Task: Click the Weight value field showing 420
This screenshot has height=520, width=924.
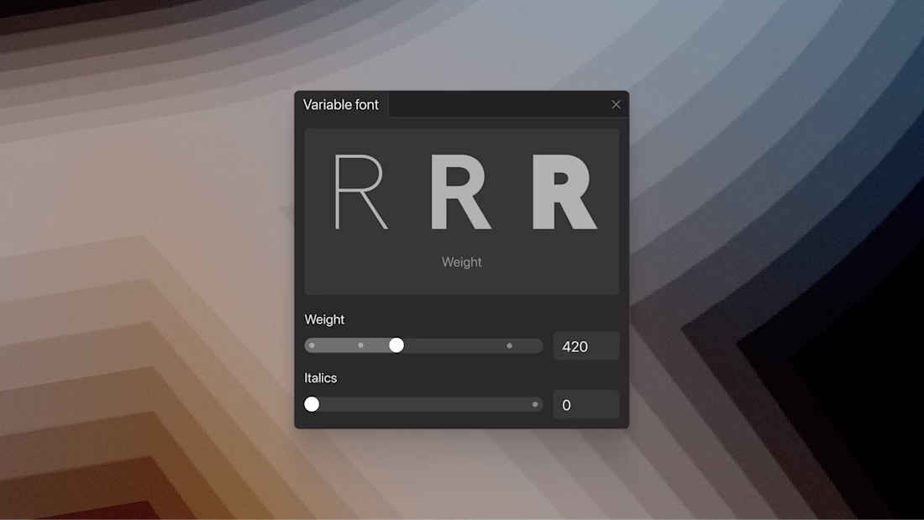Action: click(585, 346)
